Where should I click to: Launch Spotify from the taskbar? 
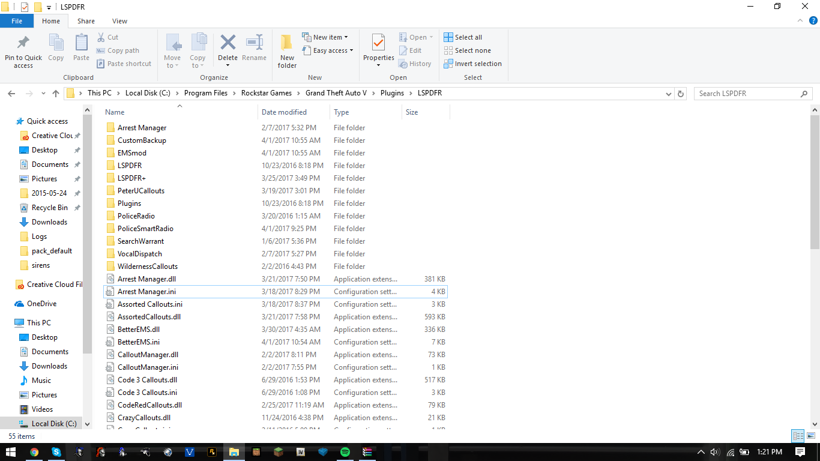pos(345,452)
